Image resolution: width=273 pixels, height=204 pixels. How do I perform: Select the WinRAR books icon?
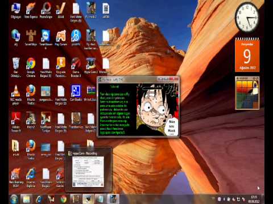coord(91,93)
